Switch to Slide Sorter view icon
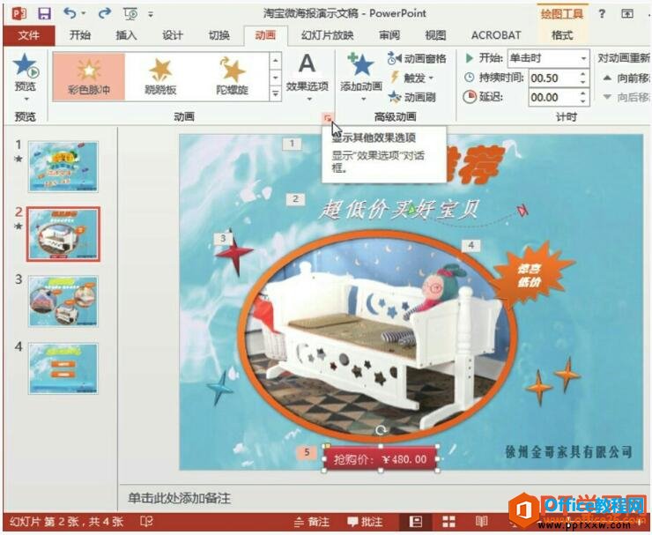Viewport: 652px width, 535px height. pos(448,522)
